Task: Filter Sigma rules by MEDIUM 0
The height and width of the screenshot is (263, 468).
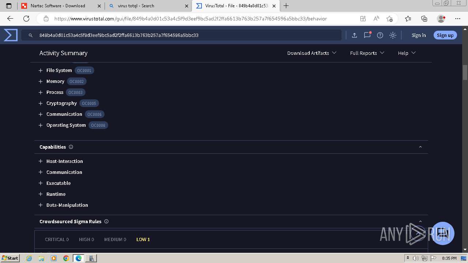Action: click(x=115, y=239)
